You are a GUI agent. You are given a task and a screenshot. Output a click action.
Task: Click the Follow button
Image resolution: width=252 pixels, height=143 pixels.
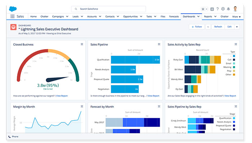click(197, 27)
